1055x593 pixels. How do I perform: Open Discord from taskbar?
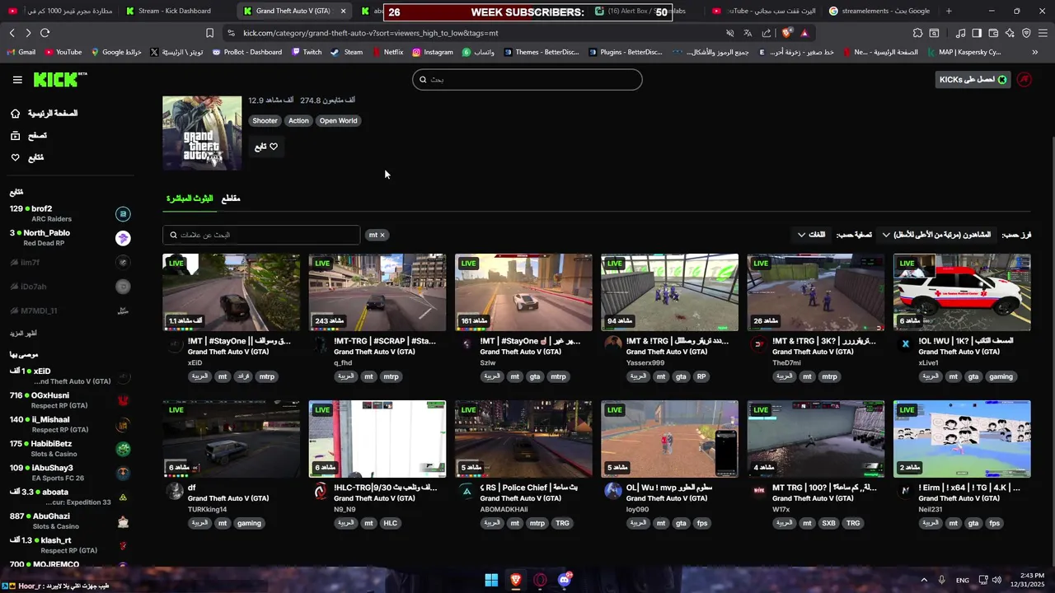click(565, 580)
